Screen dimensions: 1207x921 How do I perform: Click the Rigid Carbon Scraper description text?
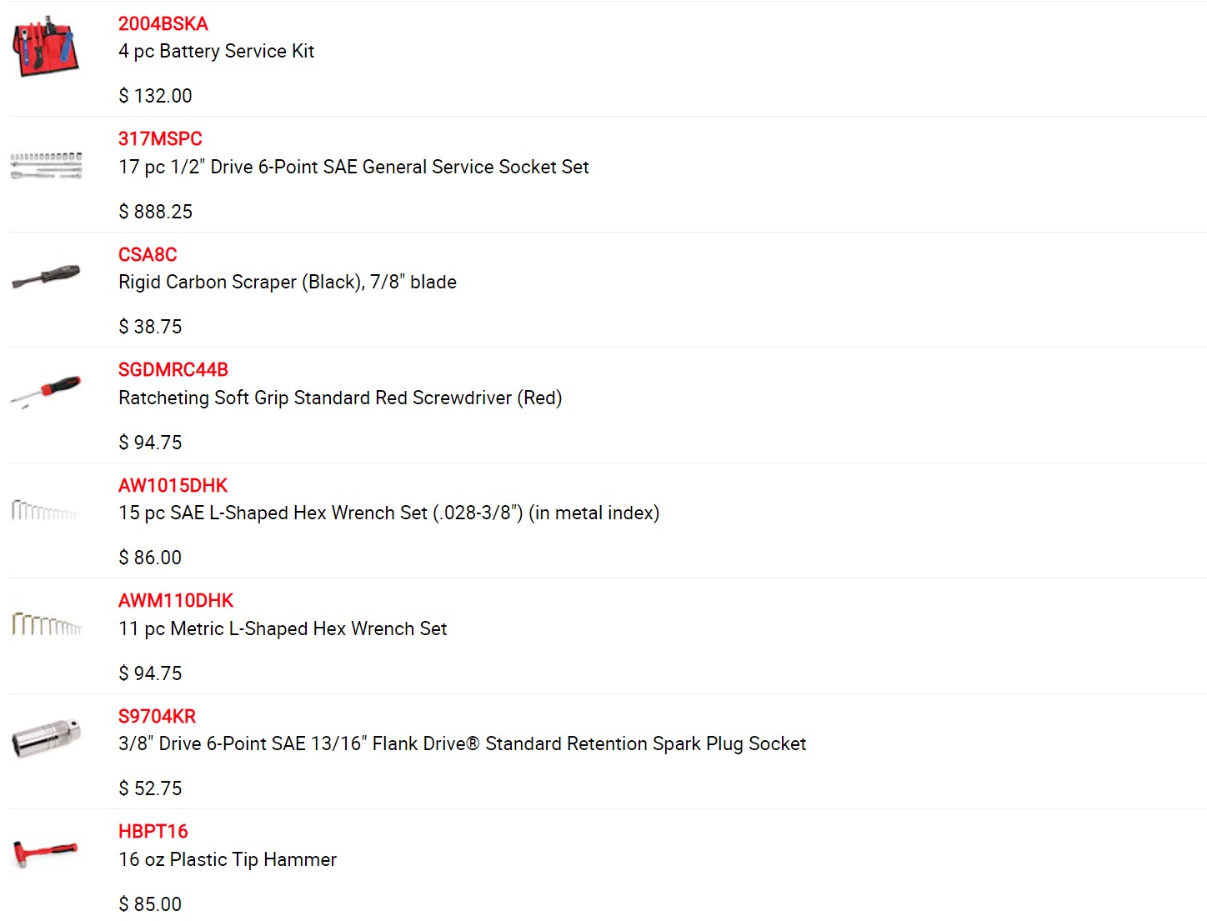click(x=288, y=282)
